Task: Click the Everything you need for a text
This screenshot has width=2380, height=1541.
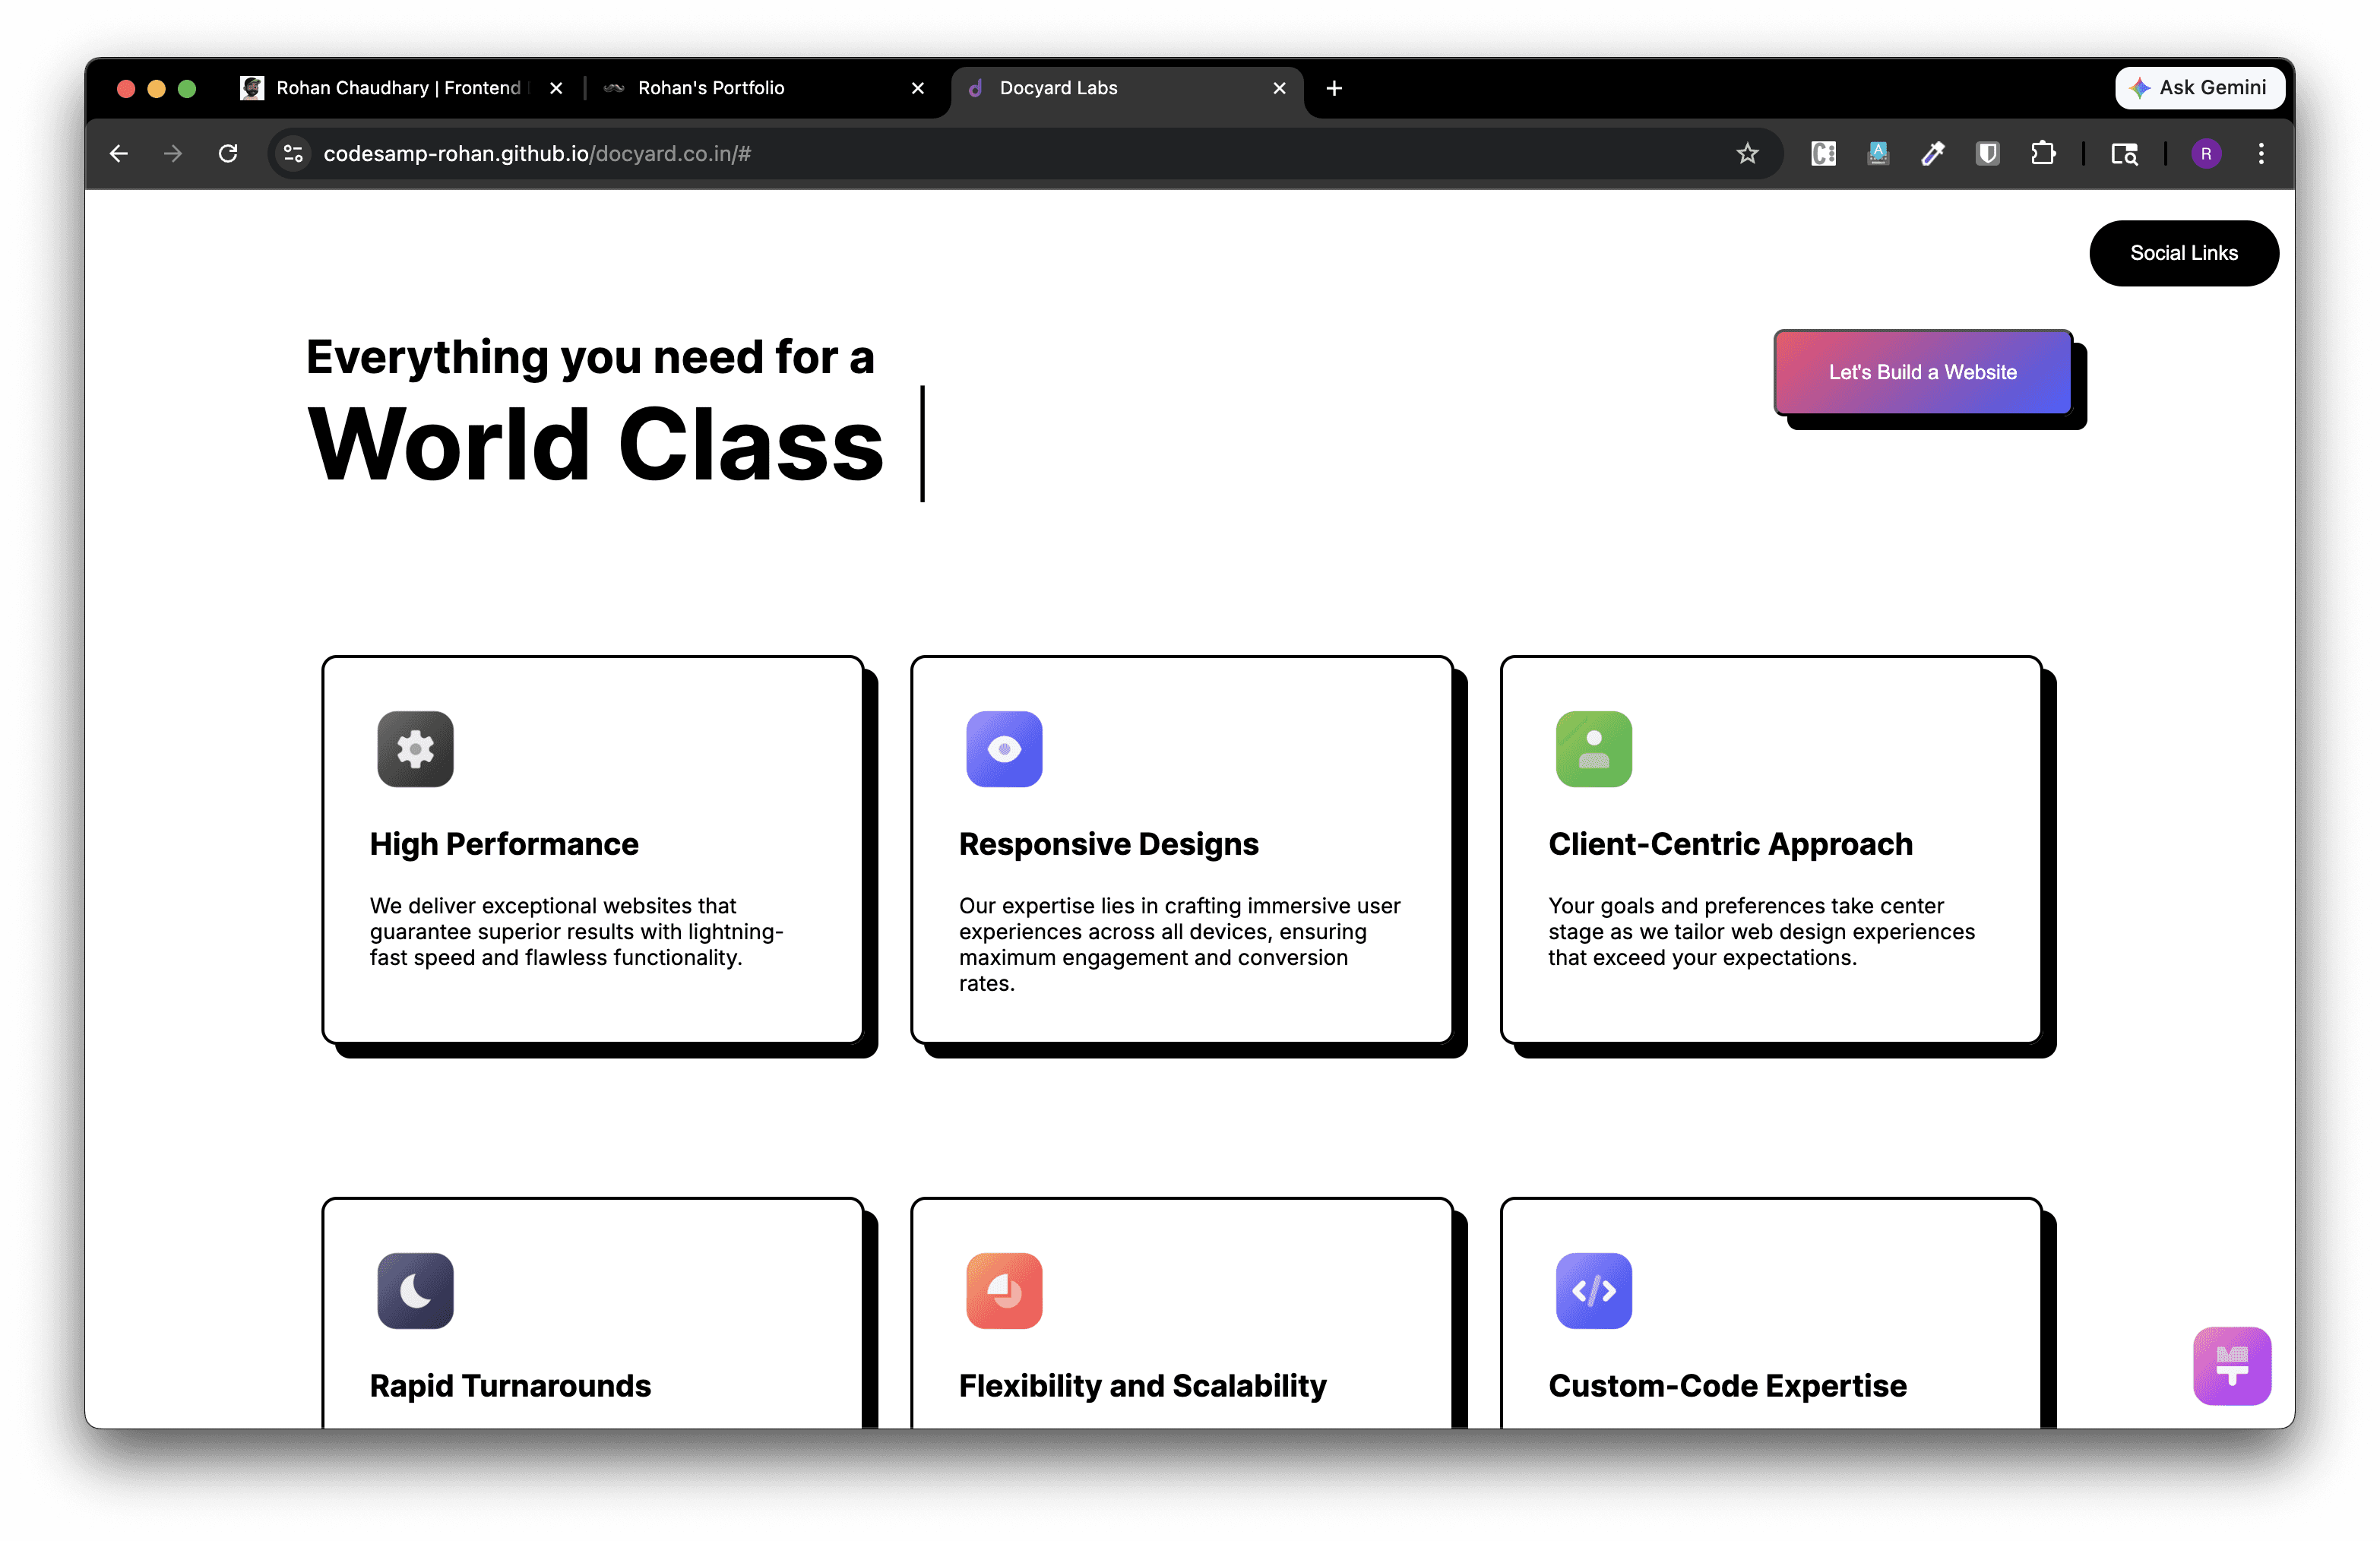Action: 590,357
